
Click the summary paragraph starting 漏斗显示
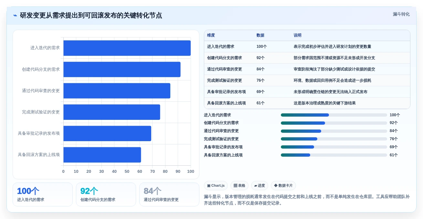pyautogui.click(x=307, y=200)
